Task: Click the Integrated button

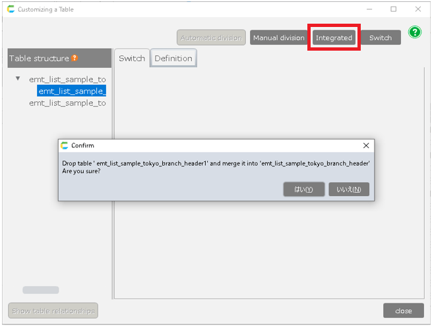Action: [334, 38]
